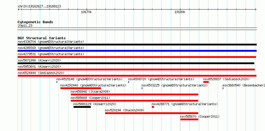Select the red nsv585669 variant bar
Image resolution: width=265 pixels, height=131 pixels.
click(x=135, y=101)
